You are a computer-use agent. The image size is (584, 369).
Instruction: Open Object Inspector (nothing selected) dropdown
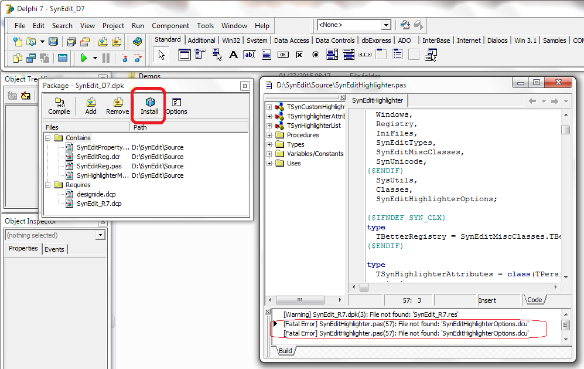pyautogui.click(x=100, y=235)
